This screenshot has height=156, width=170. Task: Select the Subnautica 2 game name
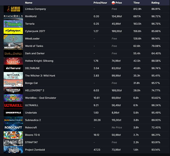coord(33,120)
